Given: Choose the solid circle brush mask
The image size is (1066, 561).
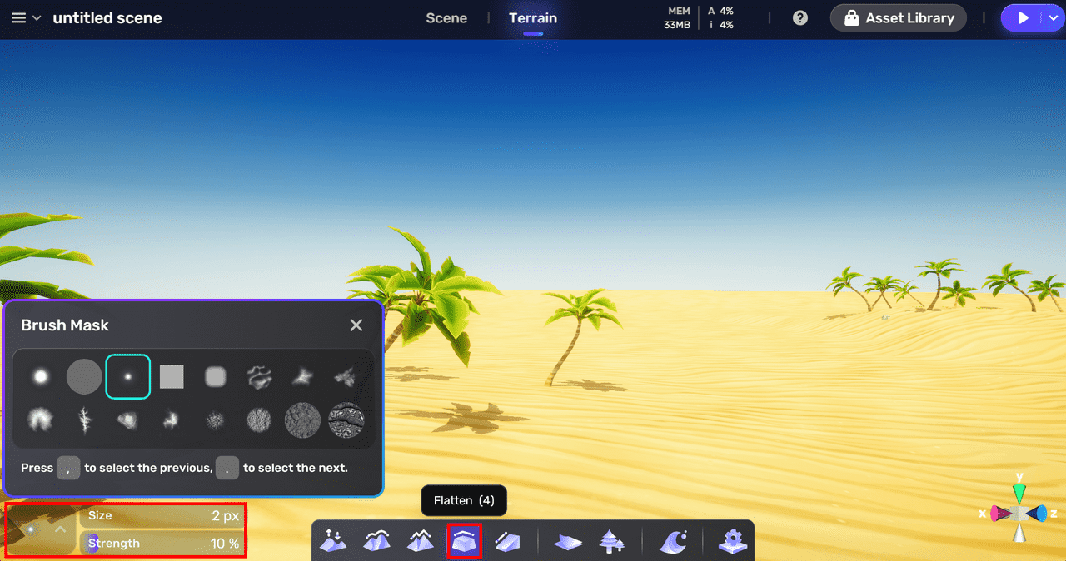Looking at the screenshot, I should click(x=84, y=377).
